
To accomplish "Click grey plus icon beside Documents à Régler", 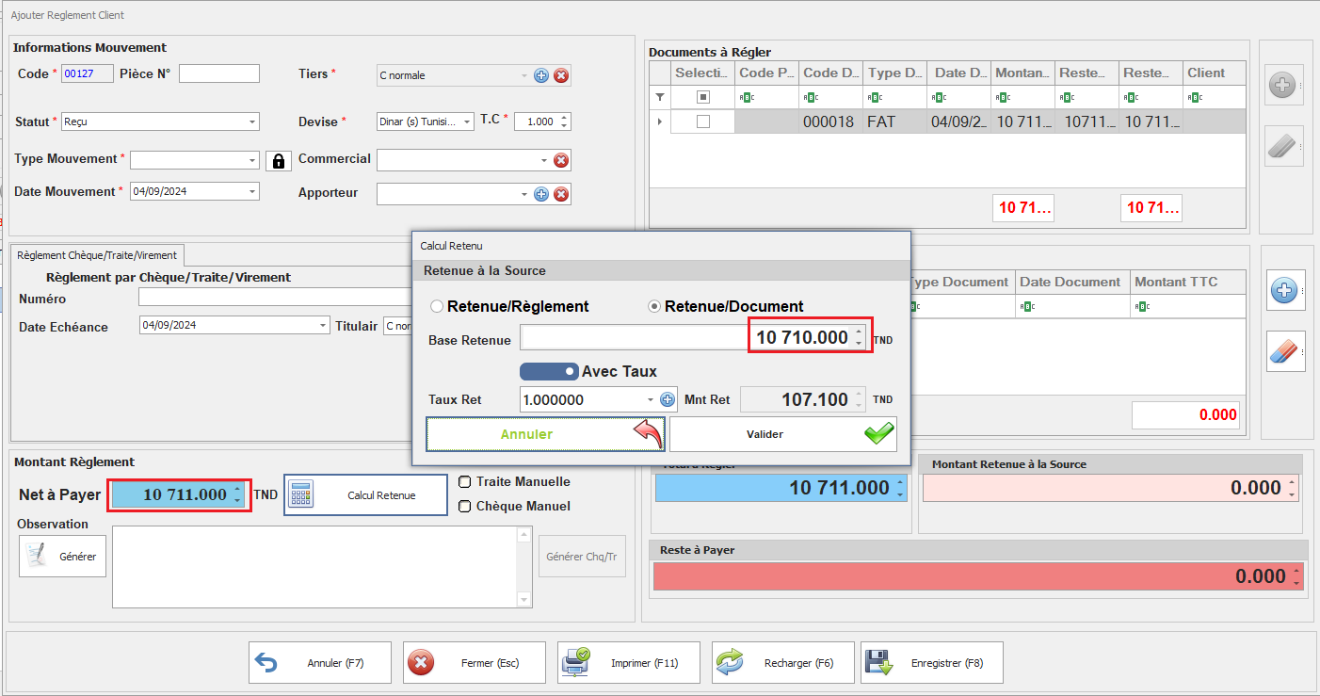I will coord(1282,85).
